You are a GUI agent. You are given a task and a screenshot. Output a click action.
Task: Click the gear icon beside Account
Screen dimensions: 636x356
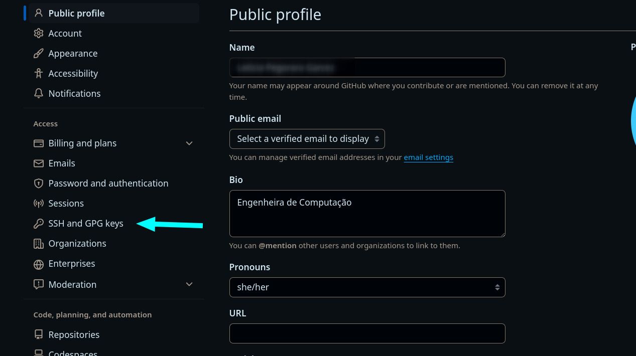39,33
